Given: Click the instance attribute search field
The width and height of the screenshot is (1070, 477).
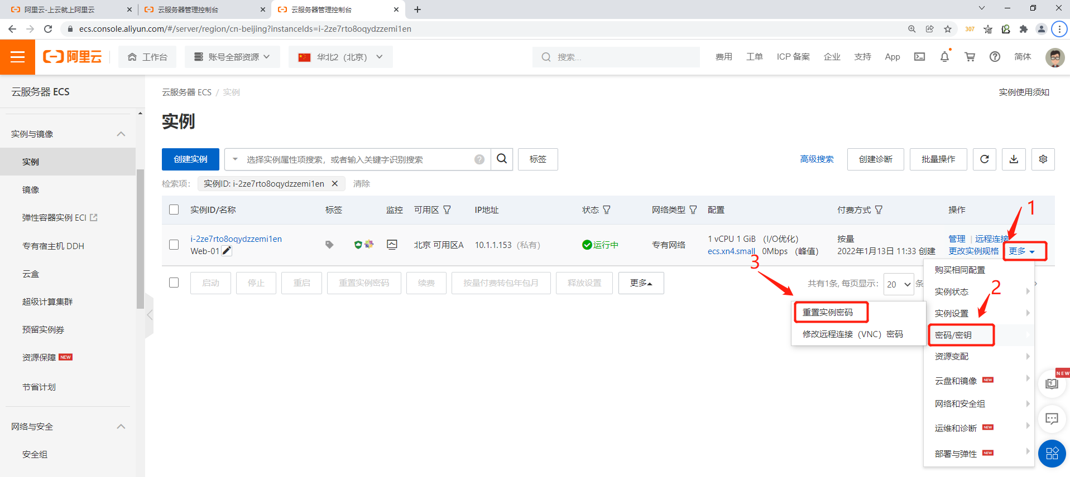Looking at the screenshot, I should click(x=358, y=159).
